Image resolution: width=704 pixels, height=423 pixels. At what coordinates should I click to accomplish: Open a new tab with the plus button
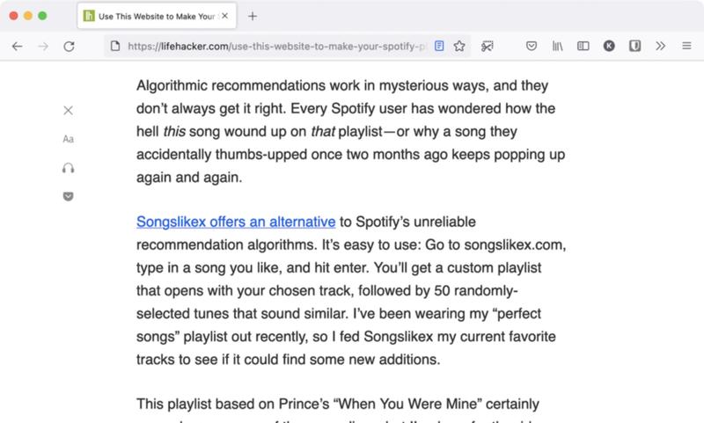click(x=253, y=16)
